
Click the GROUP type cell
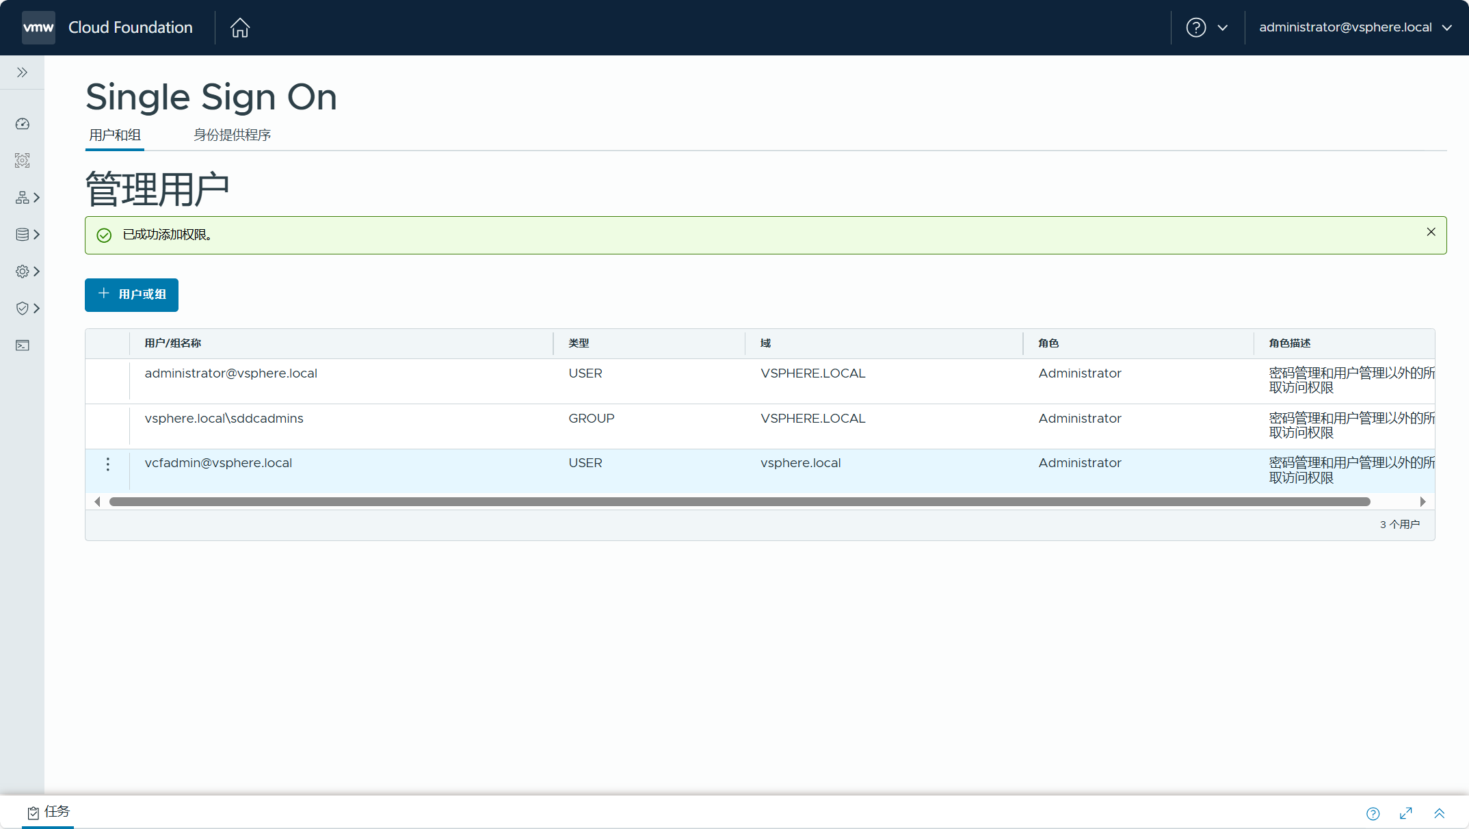pos(592,419)
